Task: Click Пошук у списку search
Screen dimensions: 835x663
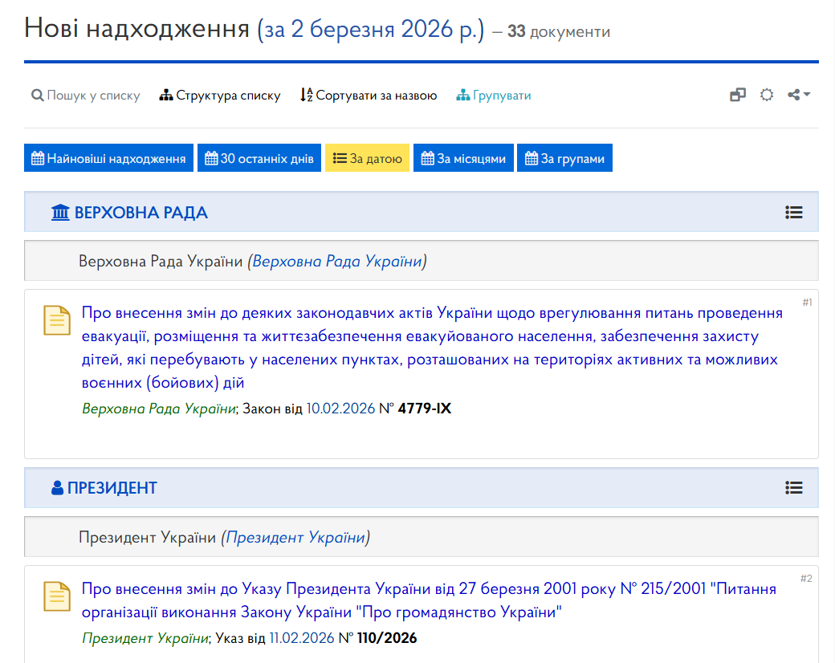Action: pos(86,96)
